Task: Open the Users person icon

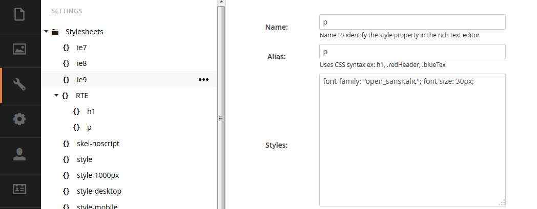Action: pos(19,154)
